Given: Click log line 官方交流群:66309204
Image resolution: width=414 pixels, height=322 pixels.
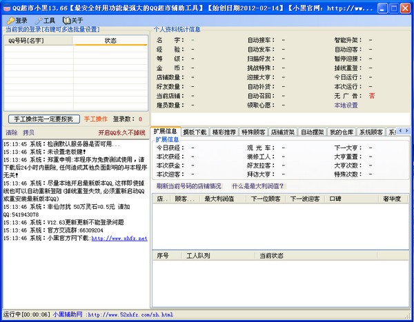Looking at the screenshot, I should (x=53, y=230).
